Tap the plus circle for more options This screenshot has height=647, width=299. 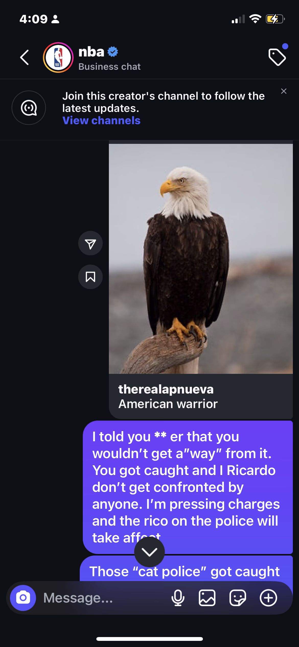pos(268,598)
